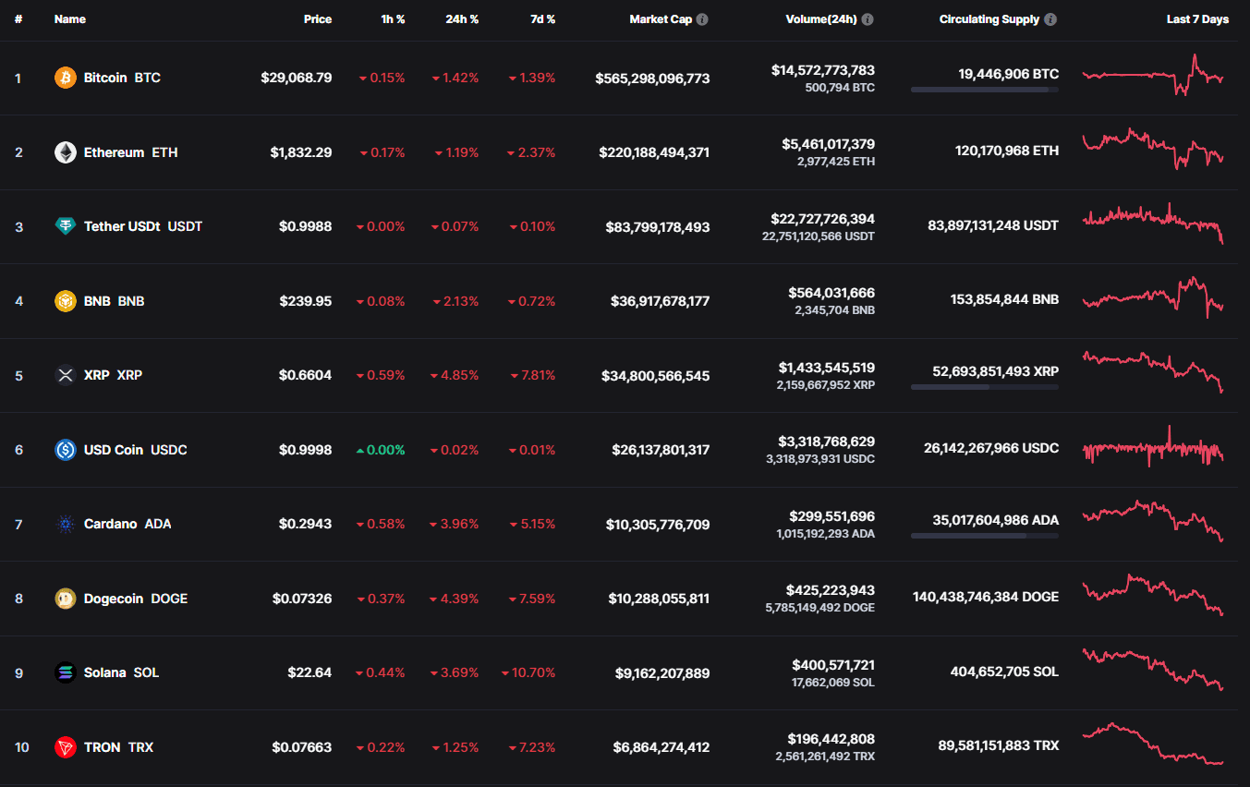Click the USD Coin blue icon
This screenshot has width=1250, height=787.
coord(65,450)
